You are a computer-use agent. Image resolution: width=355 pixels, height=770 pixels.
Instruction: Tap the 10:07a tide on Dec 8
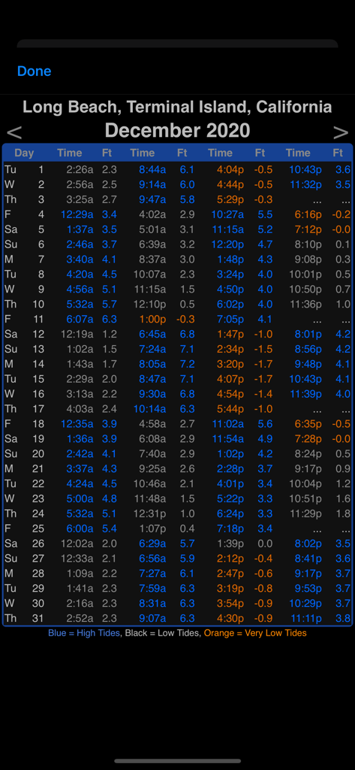point(149,274)
